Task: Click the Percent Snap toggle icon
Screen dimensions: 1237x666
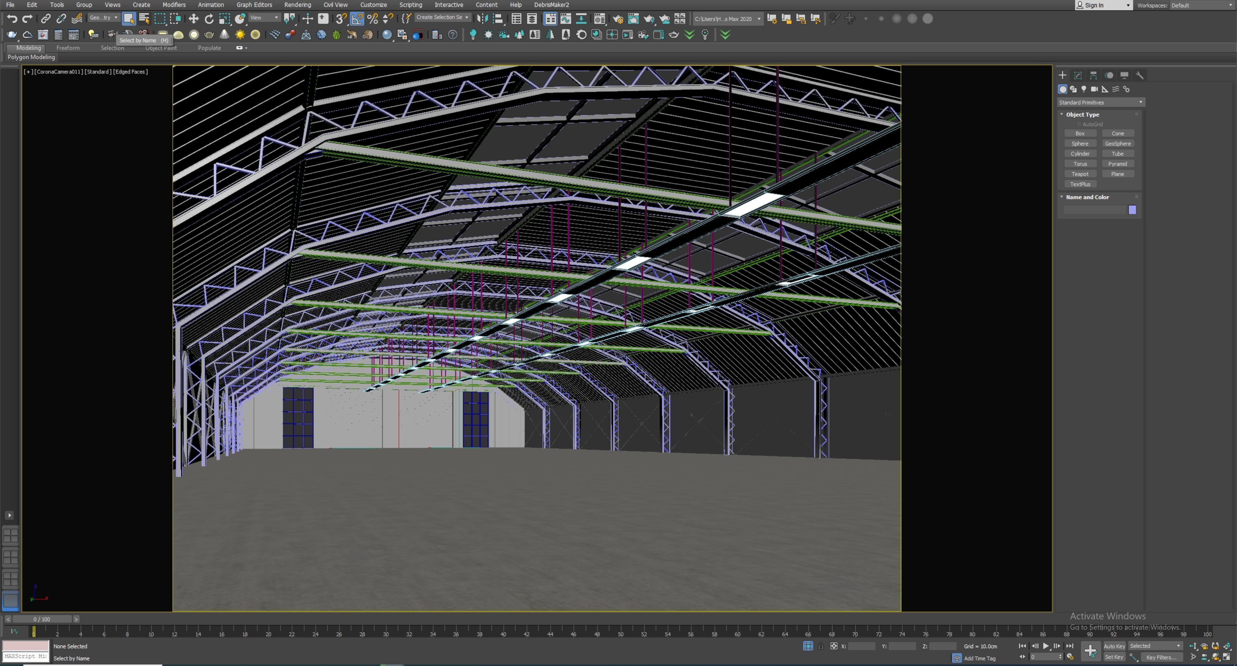Action: tap(373, 19)
